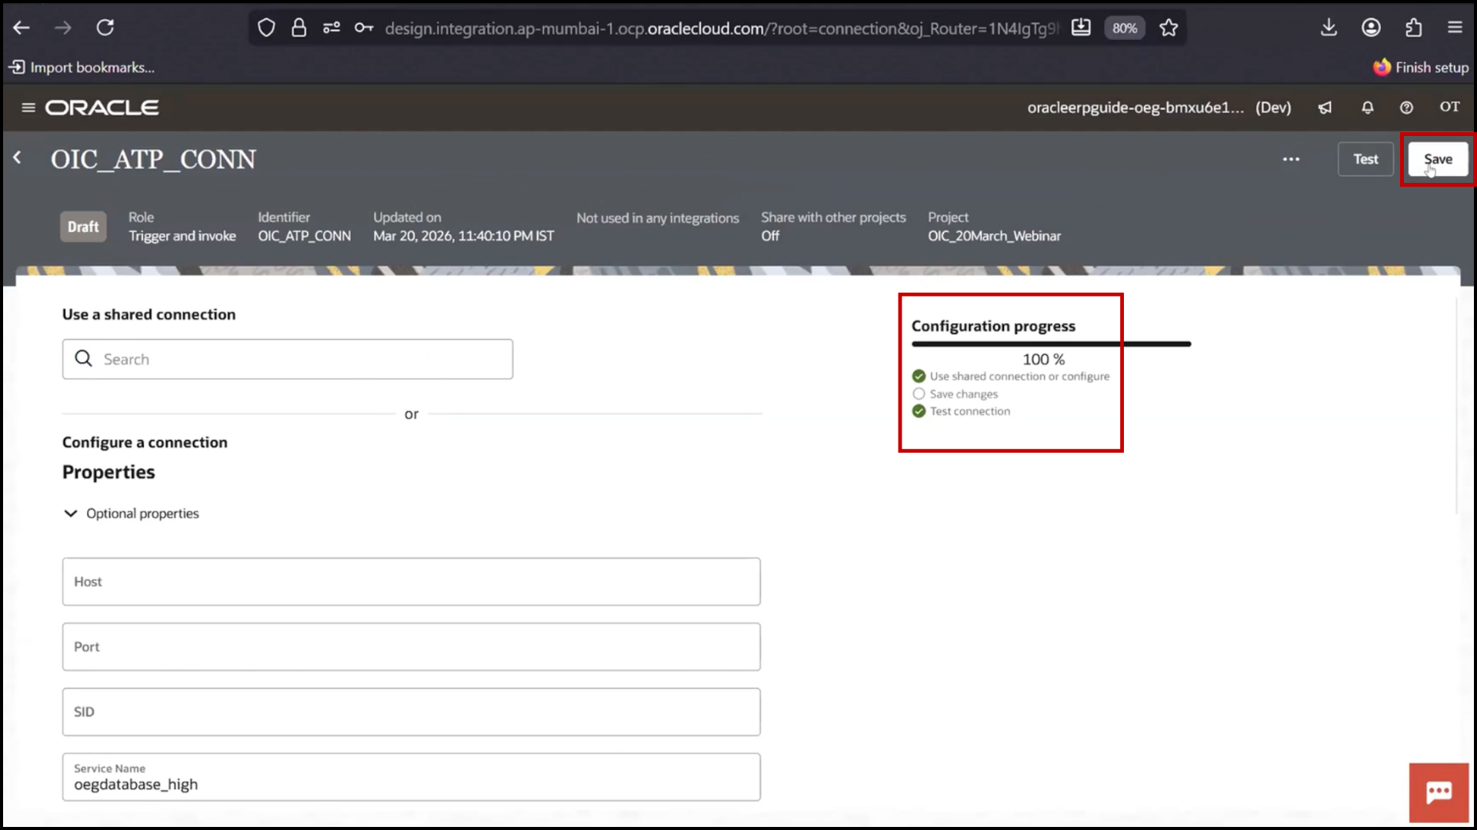Click the updated timestamp Mar 20, 2026
The height and width of the screenshot is (830, 1477).
[x=463, y=236]
